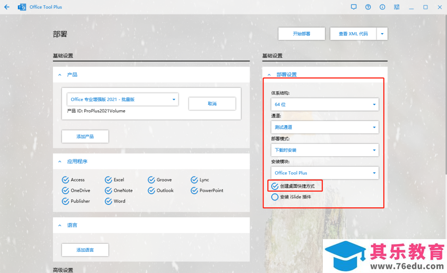Go back using the arrow icon

pyautogui.click(x=7, y=7)
